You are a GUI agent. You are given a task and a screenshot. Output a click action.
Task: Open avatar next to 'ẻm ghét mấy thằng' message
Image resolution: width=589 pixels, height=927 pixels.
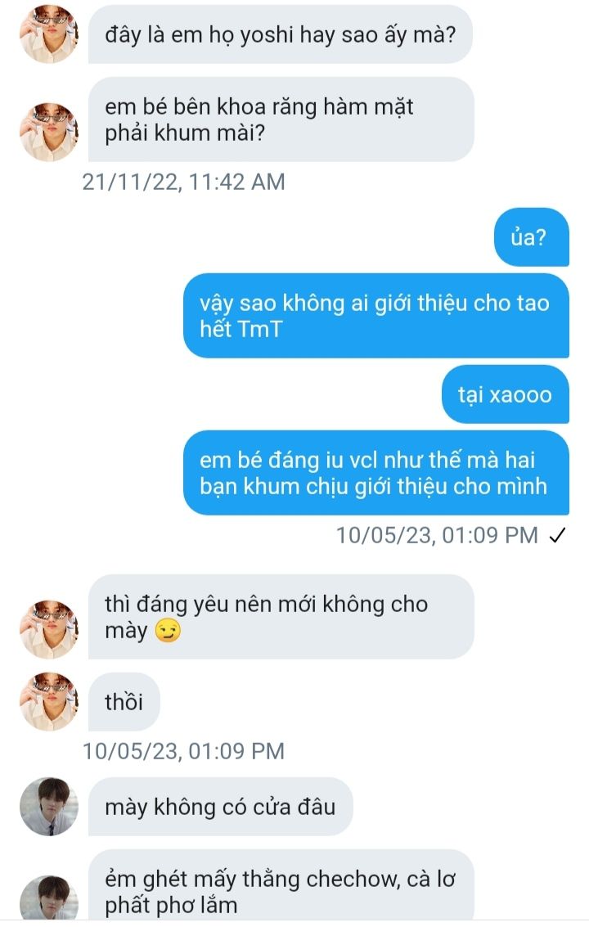click(x=49, y=898)
